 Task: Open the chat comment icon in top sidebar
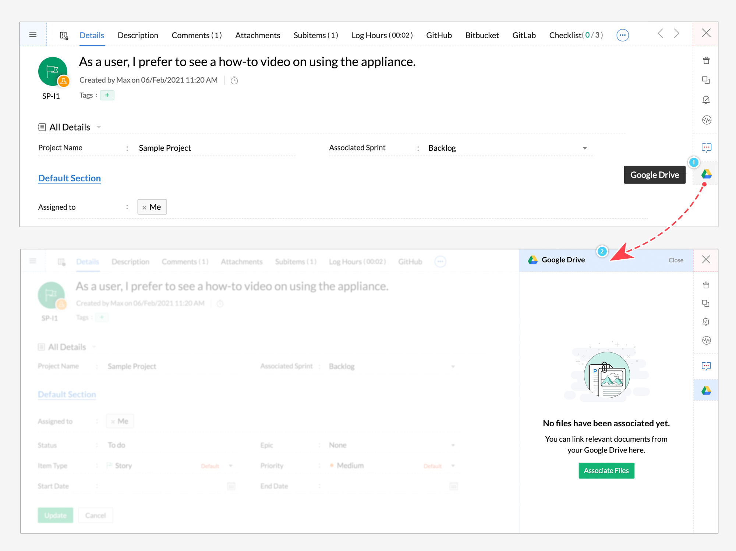(706, 147)
